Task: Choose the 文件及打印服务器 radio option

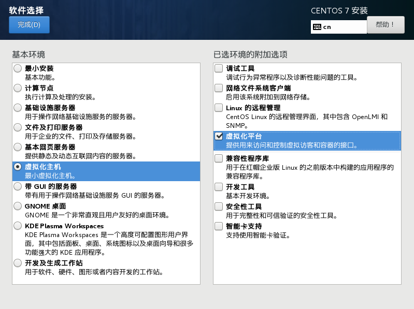Action: [18, 127]
